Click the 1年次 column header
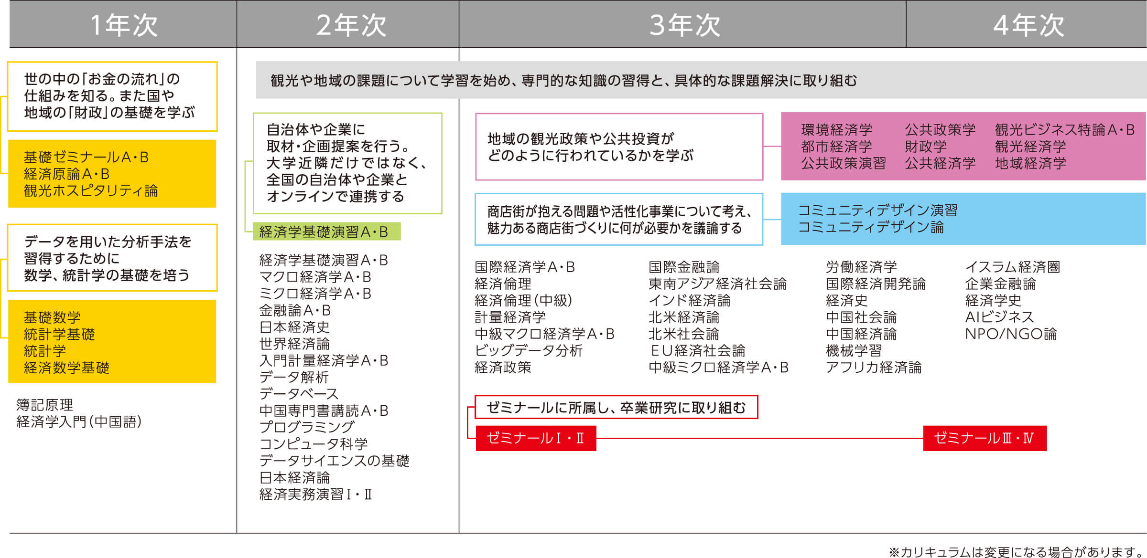 pos(123,24)
